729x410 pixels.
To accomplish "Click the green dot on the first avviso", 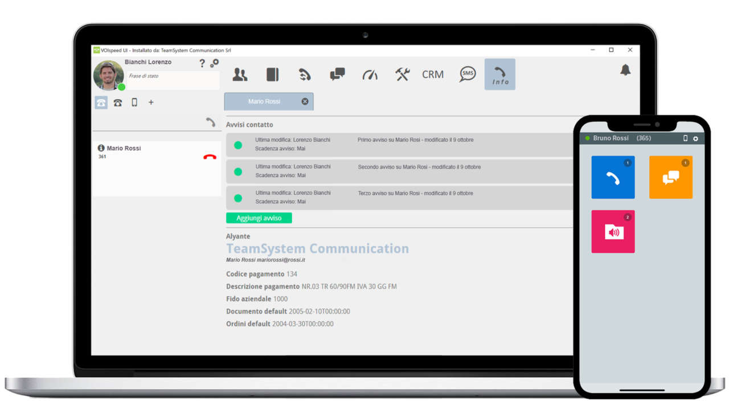I will [237, 145].
